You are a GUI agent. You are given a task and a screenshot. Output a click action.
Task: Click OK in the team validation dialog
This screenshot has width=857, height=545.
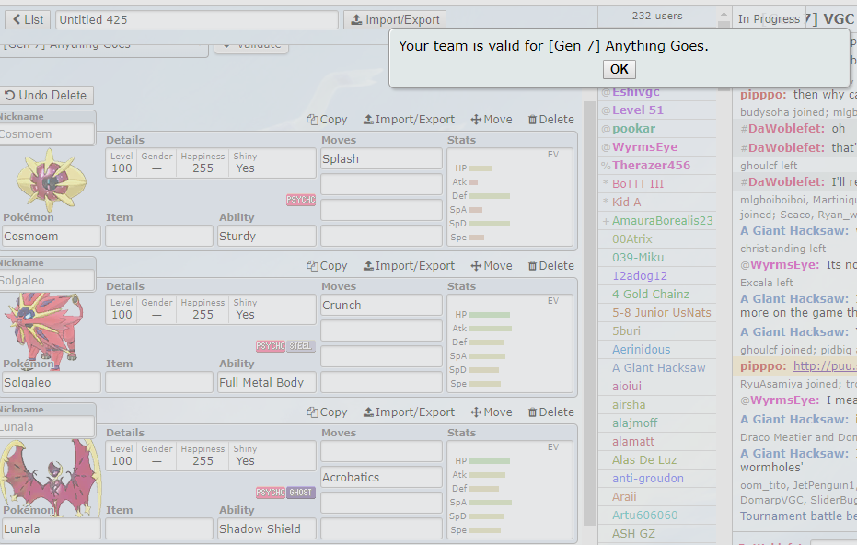[620, 69]
